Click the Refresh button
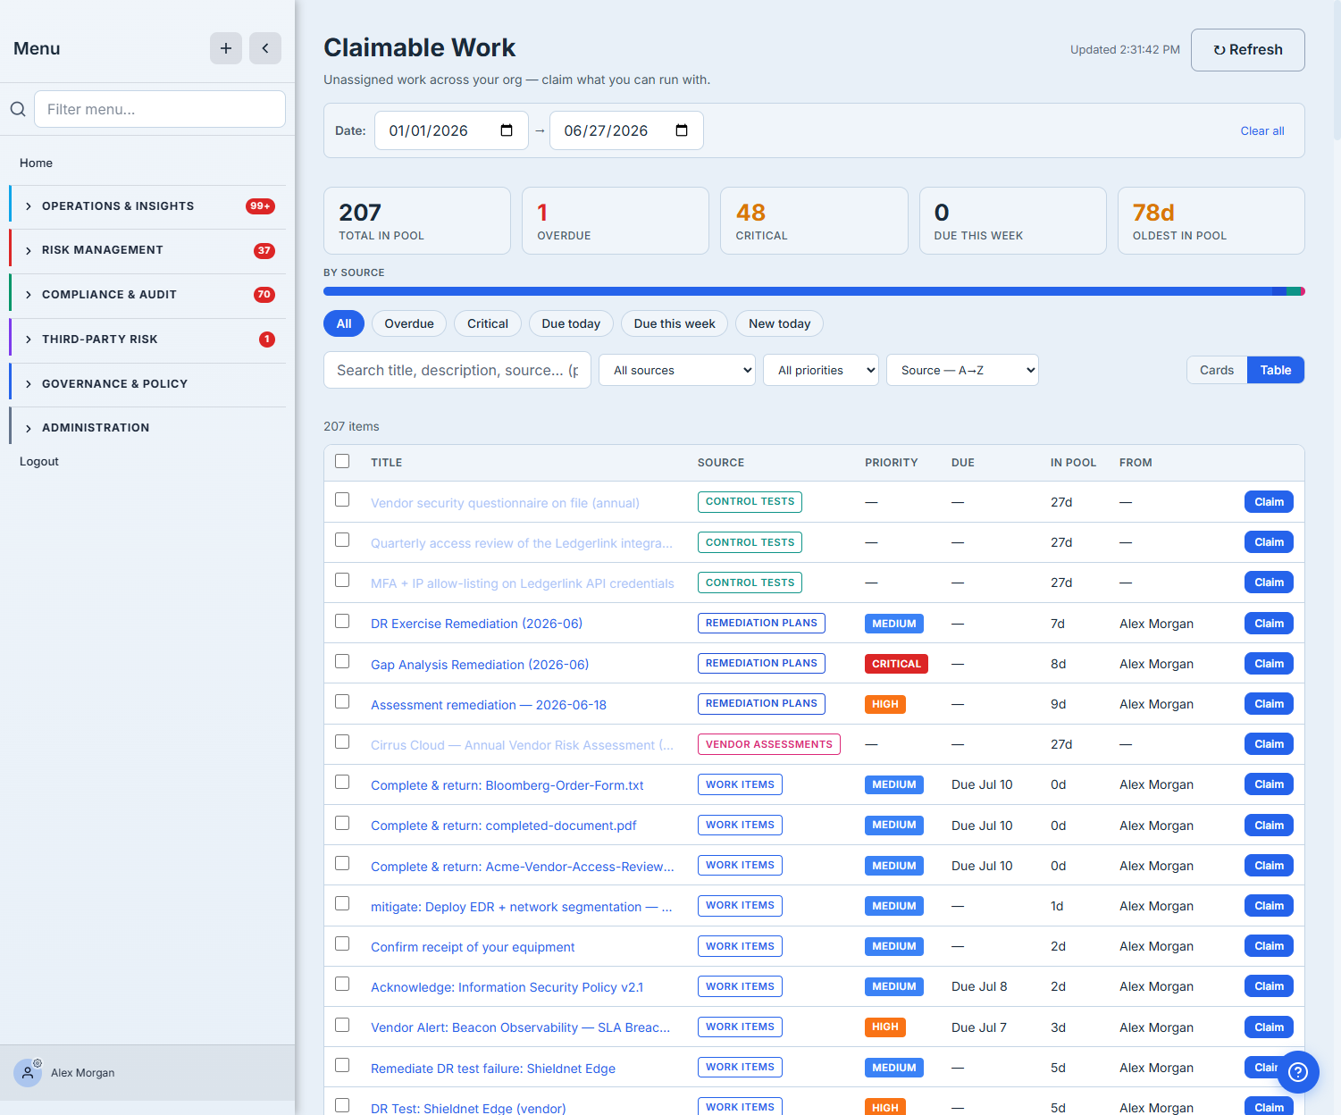 pyautogui.click(x=1248, y=50)
